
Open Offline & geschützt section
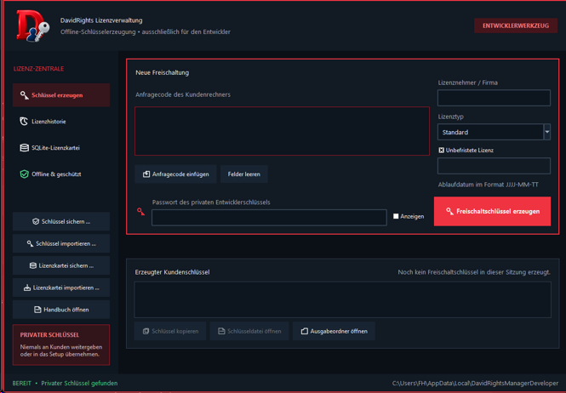(x=61, y=174)
